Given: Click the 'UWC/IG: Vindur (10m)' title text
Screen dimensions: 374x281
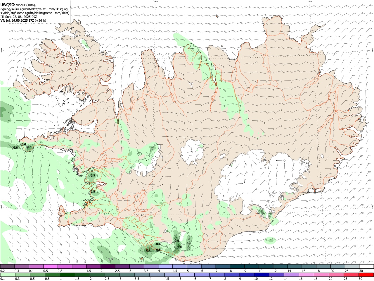Looking at the screenshot, I should tap(18, 5).
